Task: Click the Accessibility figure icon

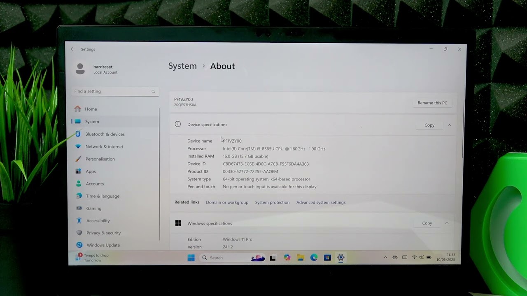Action: [x=79, y=221]
